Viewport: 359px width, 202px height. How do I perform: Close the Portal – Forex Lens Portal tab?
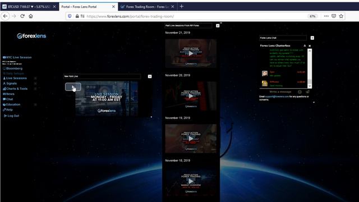click(x=113, y=7)
